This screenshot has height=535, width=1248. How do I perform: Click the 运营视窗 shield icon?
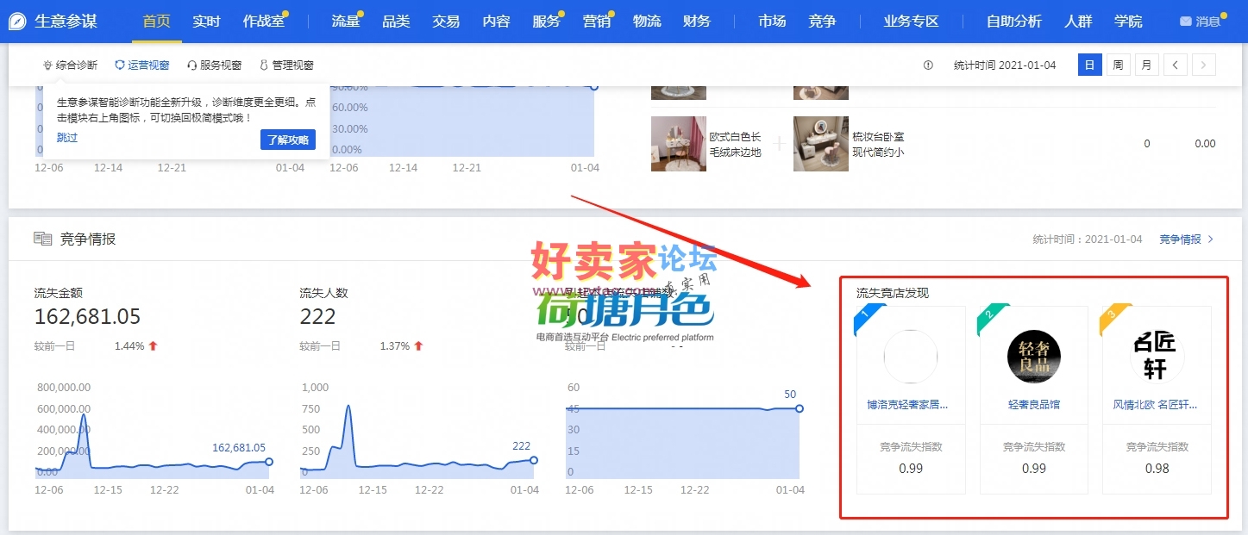(x=120, y=65)
